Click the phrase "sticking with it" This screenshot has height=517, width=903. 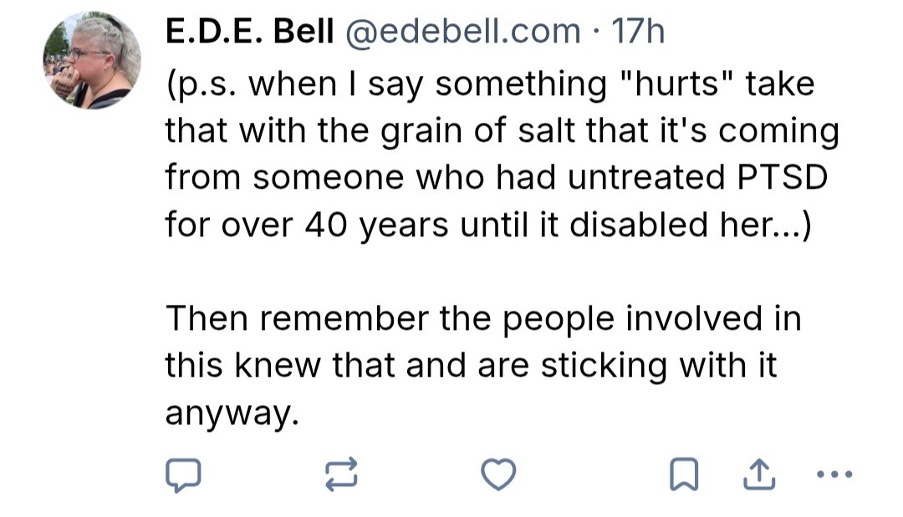click(659, 366)
